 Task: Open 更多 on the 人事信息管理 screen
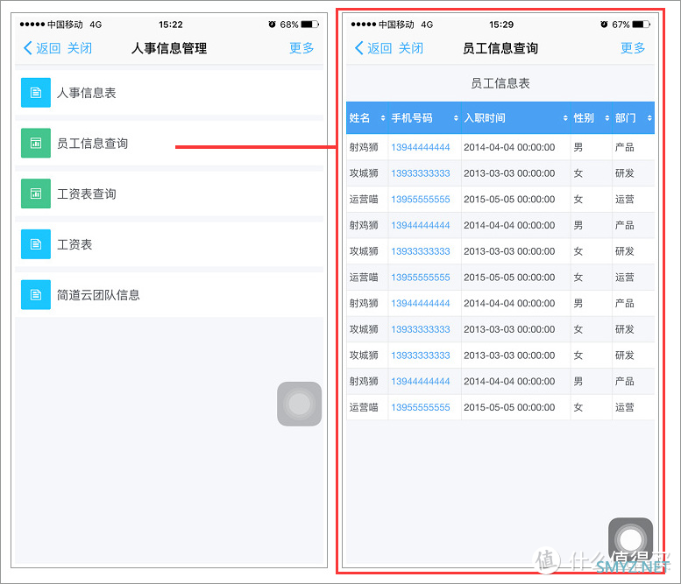301,48
